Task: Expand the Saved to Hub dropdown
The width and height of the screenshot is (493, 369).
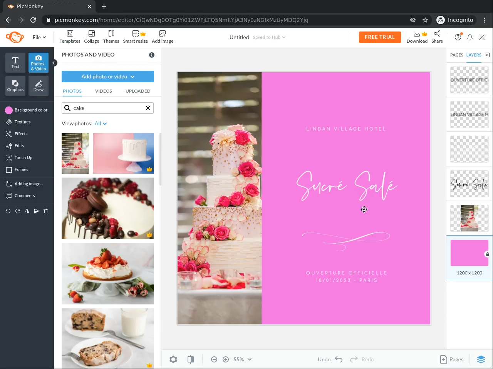Action: (269, 37)
